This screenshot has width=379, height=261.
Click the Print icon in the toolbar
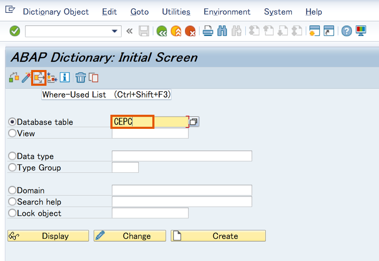point(208,31)
